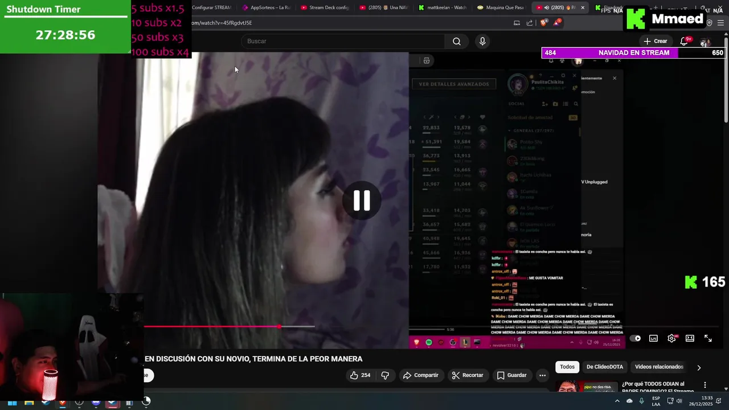Open the browser hamburger menu
Image resolution: width=729 pixels, height=410 pixels.
point(720,23)
